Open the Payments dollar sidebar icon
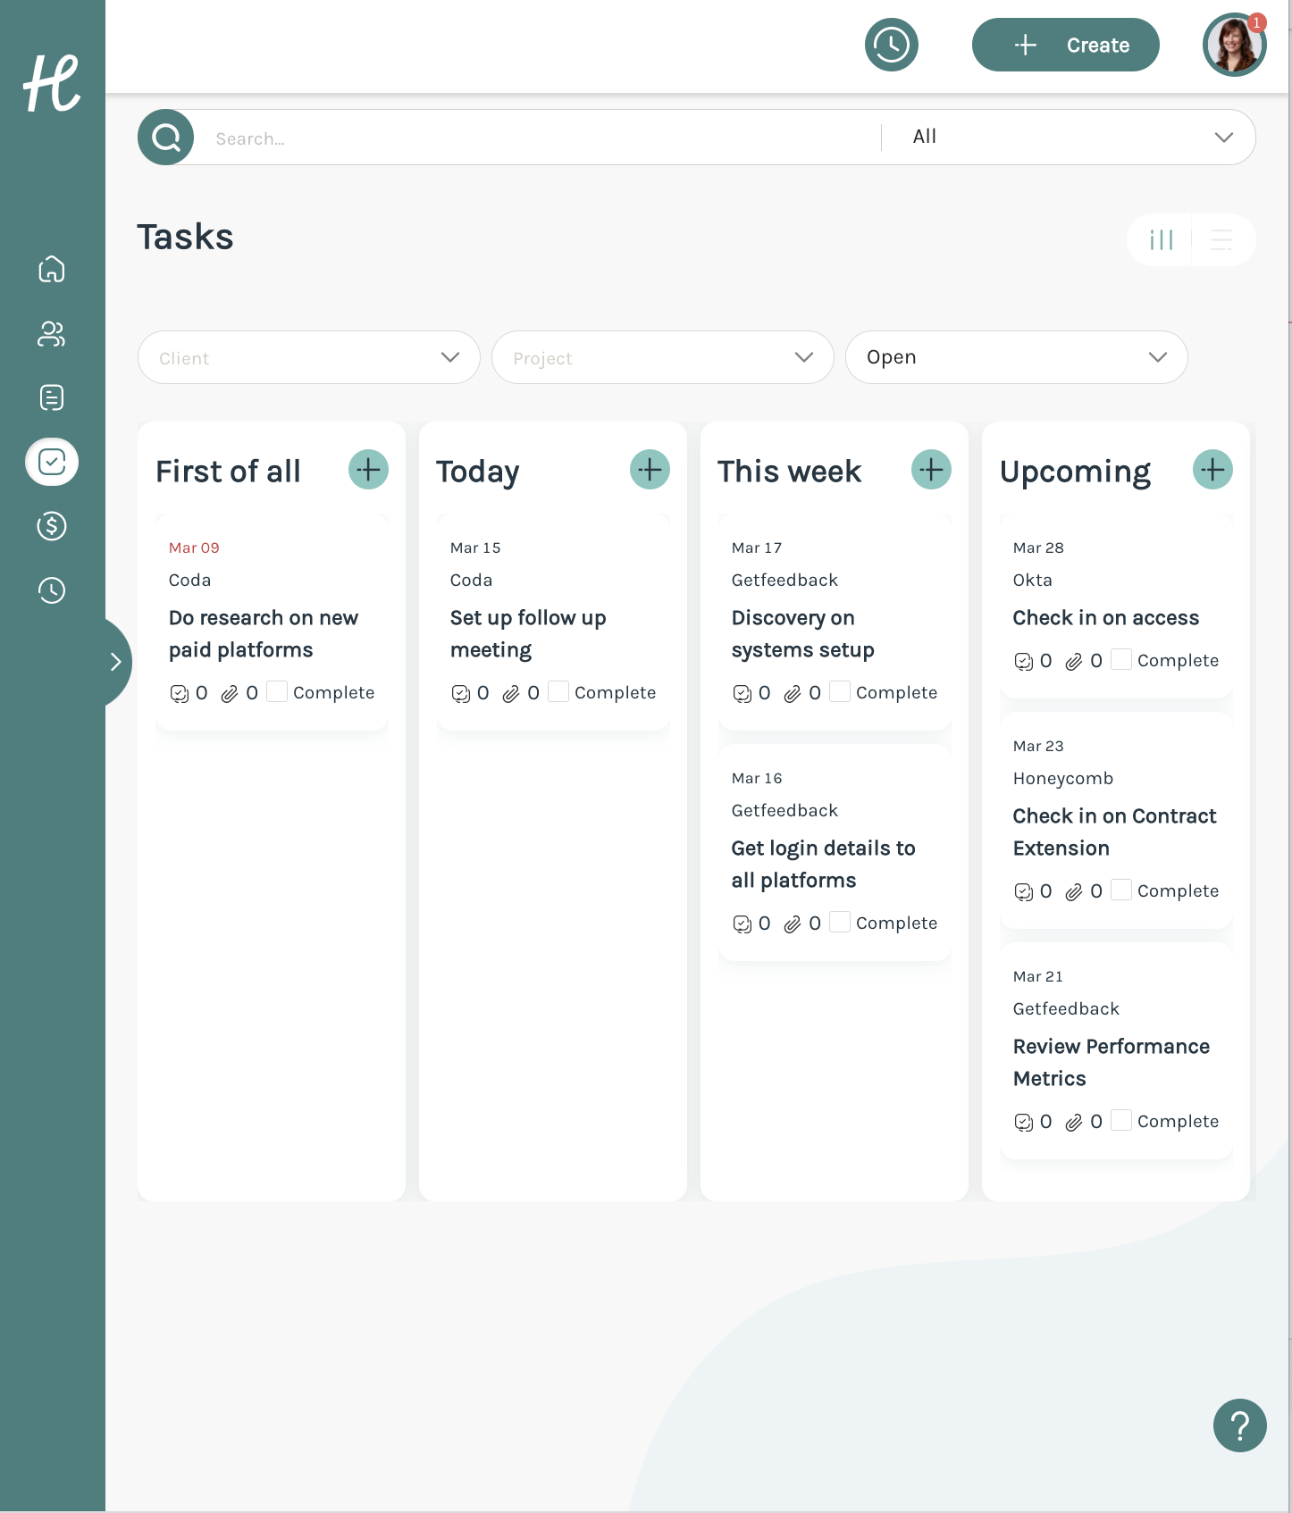Image resolution: width=1292 pixels, height=1513 pixels. pyautogui.click(x=52, y=526)
